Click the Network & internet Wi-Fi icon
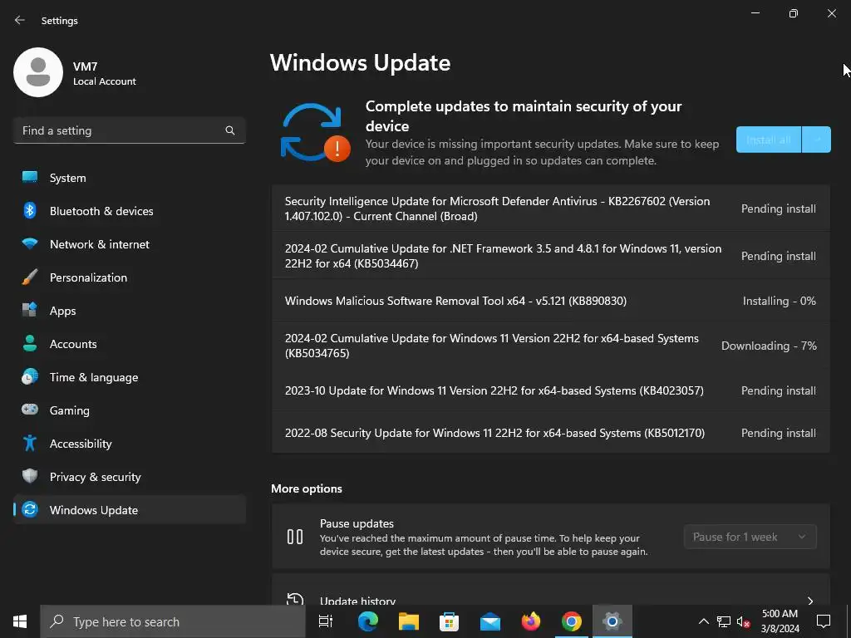This screenshot has width=851, height=638. (x=30, y=244)
